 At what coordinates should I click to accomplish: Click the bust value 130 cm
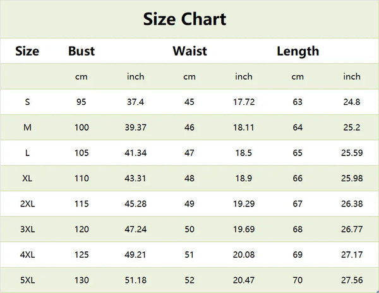coord(81,280)
